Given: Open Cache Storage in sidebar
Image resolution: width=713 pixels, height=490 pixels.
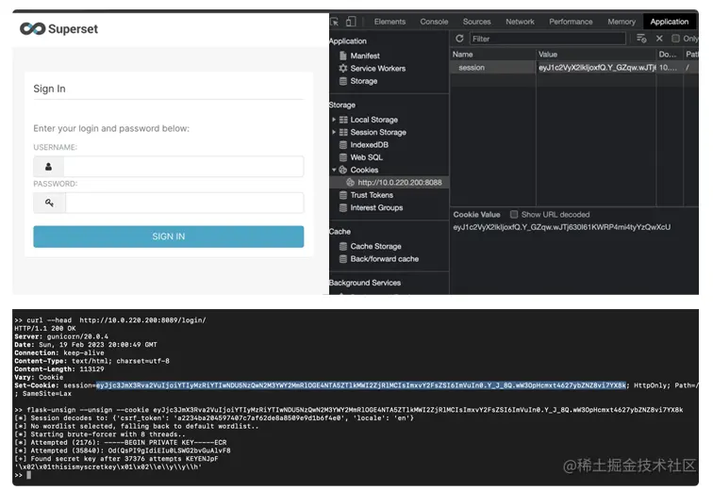Looking at the screenshot, I should (x=375, y=246).
